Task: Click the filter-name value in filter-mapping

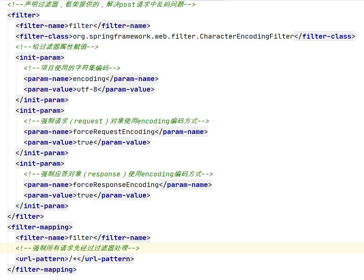Action: click(81, 238)
